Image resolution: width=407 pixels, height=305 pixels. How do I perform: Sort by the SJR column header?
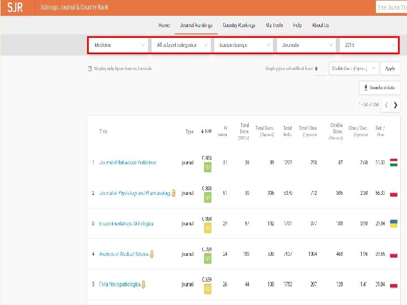[206, 131]
